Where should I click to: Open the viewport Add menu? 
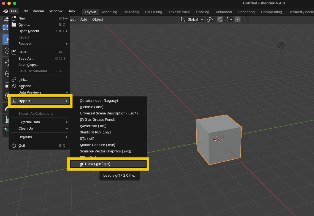click(x=84, y=20)
